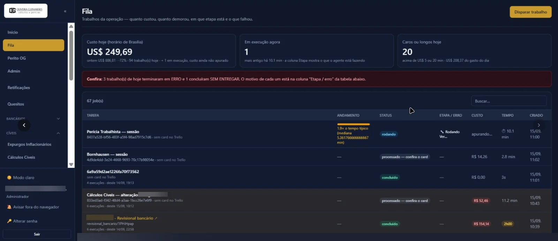Select the Fila menu item

[33, 45]
